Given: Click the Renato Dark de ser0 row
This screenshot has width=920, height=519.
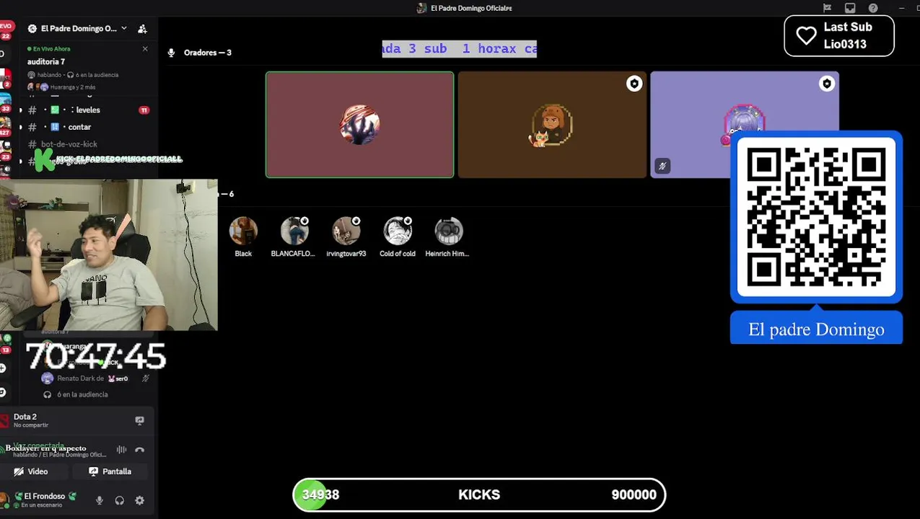Looking at the screenshot, I should [x=95, y=378].
